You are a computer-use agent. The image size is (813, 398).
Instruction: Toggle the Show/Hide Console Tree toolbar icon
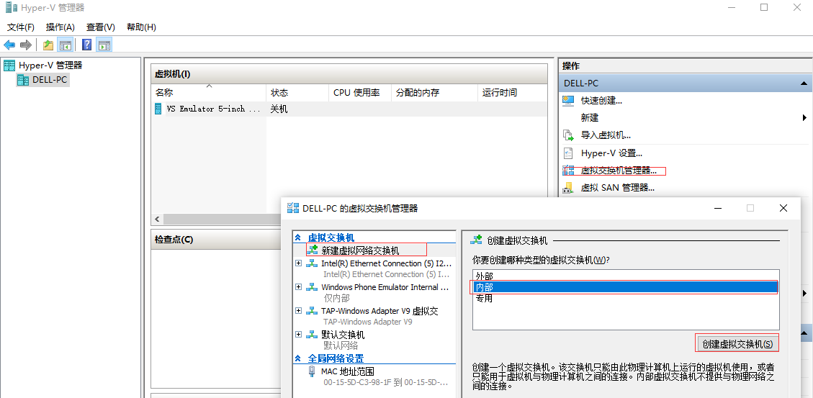(65, 45)
